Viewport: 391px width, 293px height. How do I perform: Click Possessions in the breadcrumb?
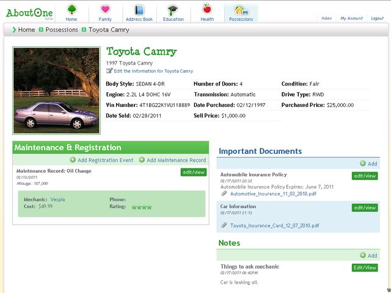click(62, 30)
